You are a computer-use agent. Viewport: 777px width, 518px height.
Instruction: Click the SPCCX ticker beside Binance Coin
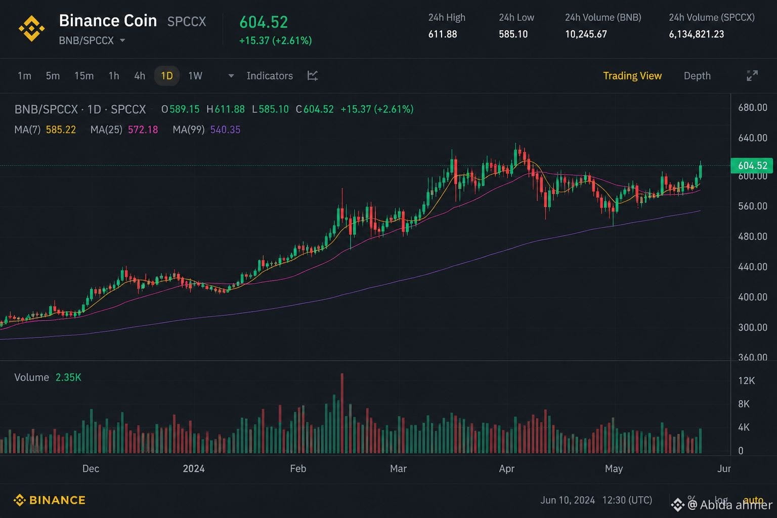pyautogui.click(x=187, y=22)
